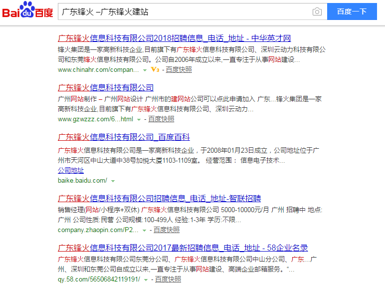Expand dropdown arrow next to baike.baidu.com URL

pyautogui.click(x=113, y=181)
